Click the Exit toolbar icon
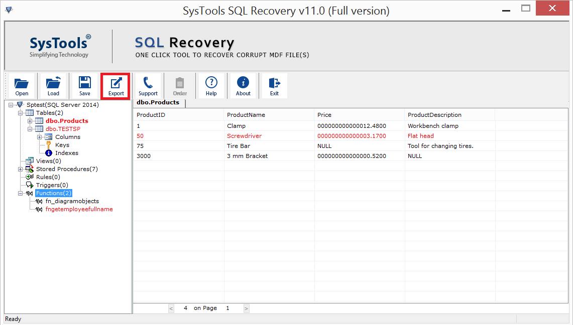 (x=274, y=86)
